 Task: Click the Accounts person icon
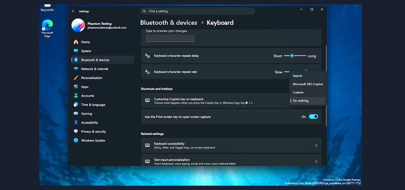(76, 96)
